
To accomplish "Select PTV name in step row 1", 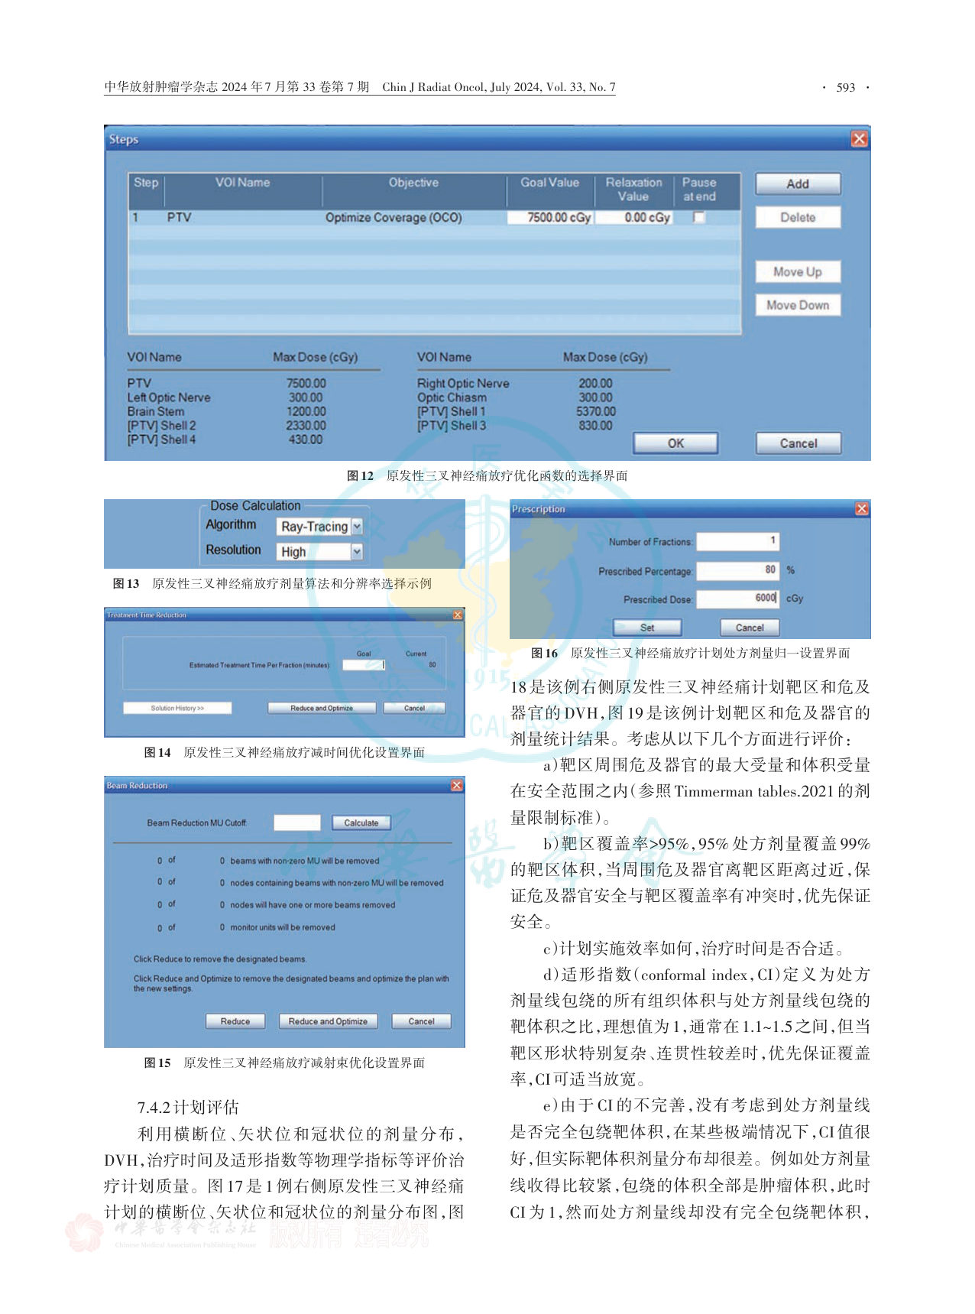I will coord(179,218).
